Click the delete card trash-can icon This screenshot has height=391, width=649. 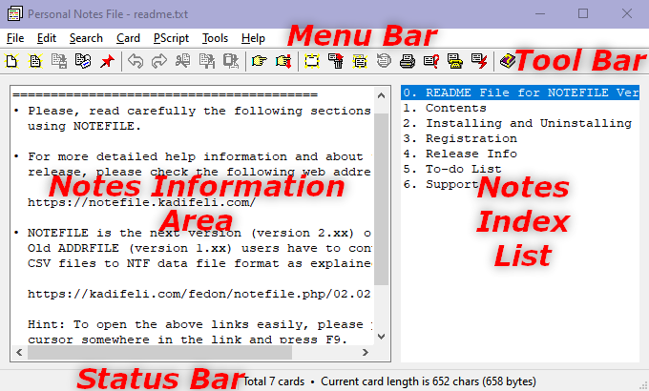[x=336, y=61]
